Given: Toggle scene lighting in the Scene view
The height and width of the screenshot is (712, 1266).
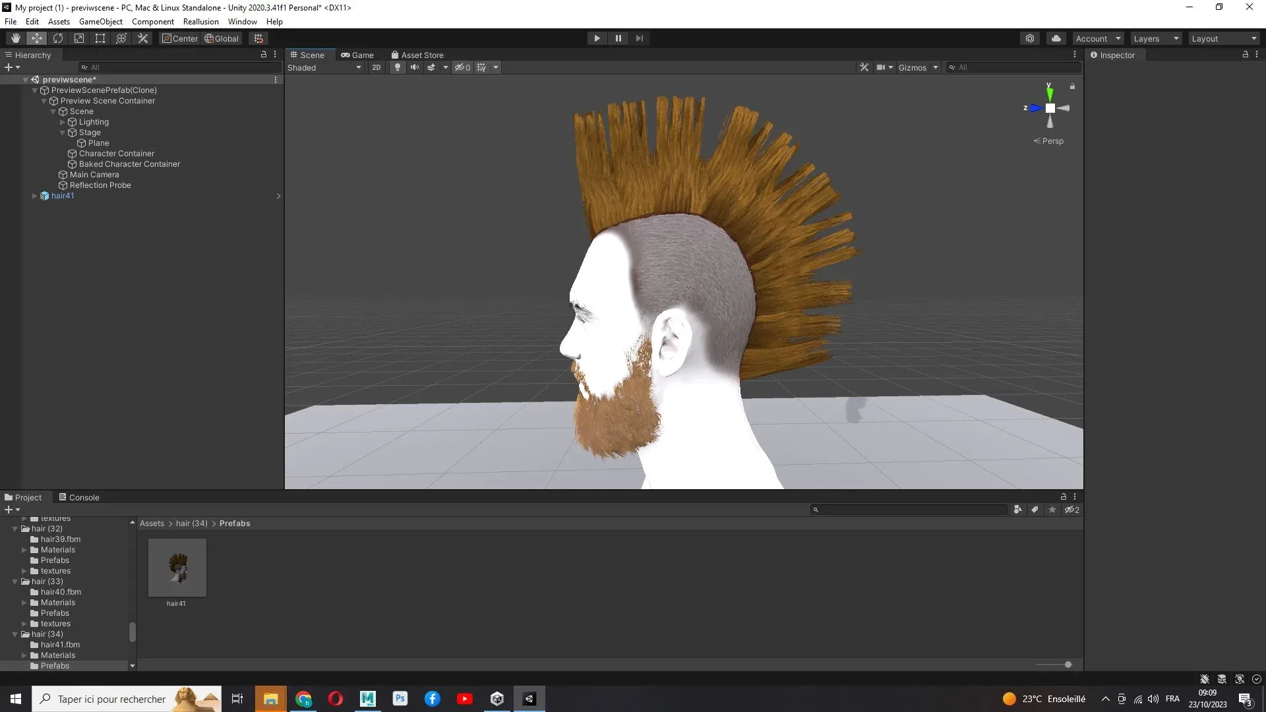Looking at the screenshot, I should coord(398,67).
